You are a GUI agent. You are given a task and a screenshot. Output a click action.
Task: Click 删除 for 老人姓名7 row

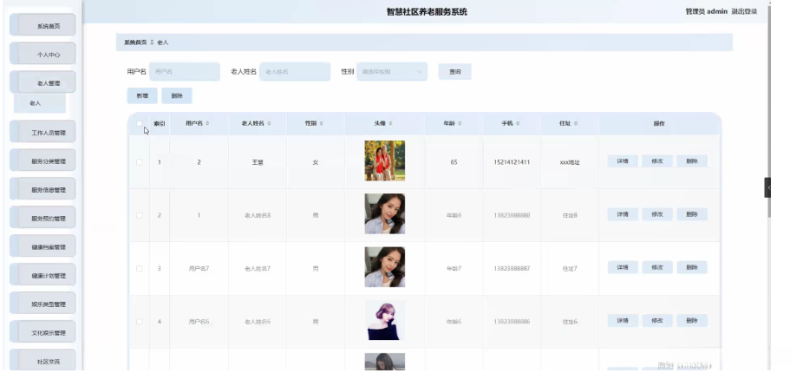[692, 267]
